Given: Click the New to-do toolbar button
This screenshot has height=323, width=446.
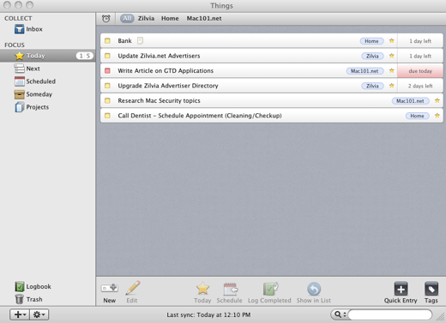Looking at the screenshot, I should 110,292.
